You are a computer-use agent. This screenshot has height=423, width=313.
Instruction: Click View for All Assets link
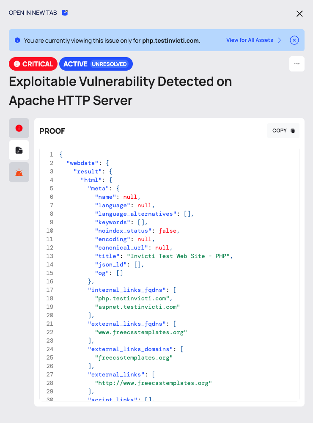coord(250,40)
